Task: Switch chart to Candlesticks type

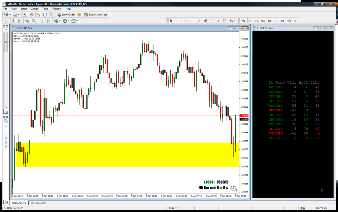Action: pos(13,21)
